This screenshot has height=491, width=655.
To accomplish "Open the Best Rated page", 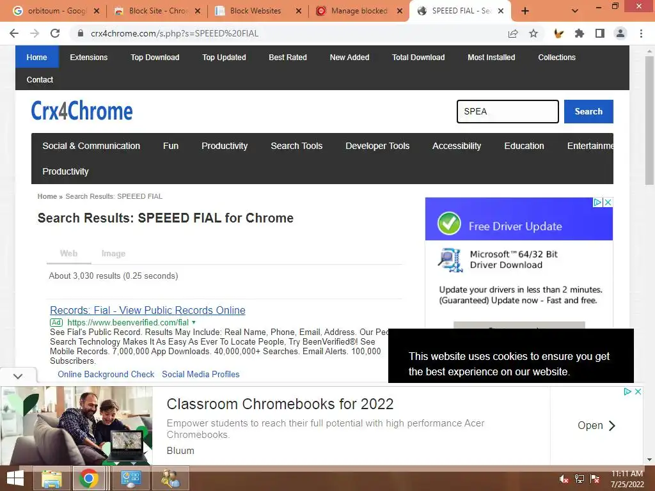I will tap(288, 57).
